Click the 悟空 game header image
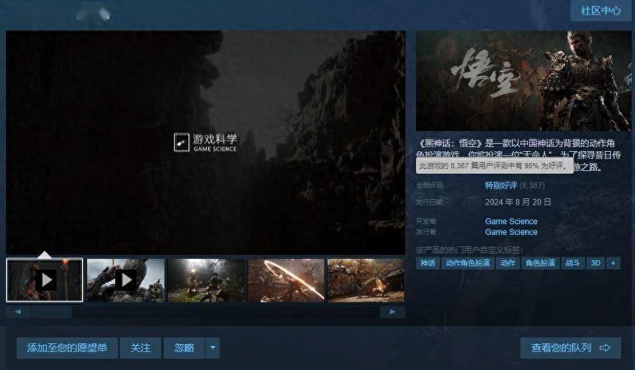635x370 pixels. tap(524, 81)
